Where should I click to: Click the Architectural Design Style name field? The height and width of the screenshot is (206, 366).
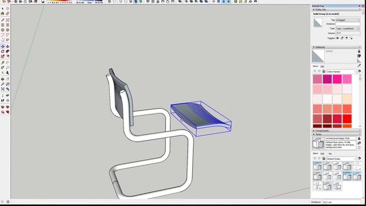point(341,138)
